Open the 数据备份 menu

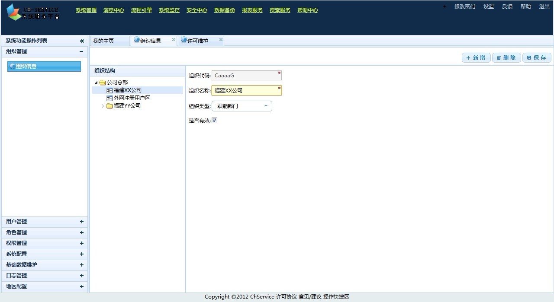pyautogui.click(x=225, y=10)
